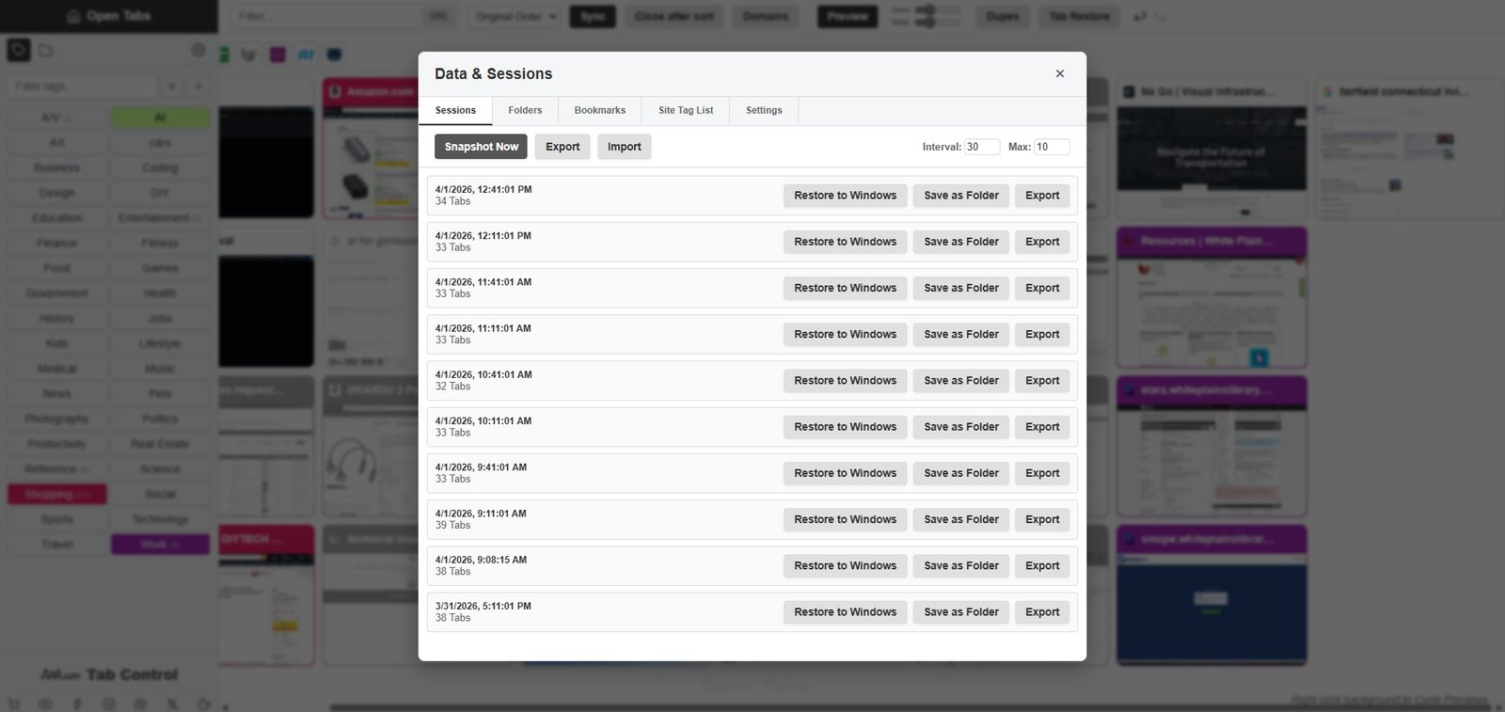
Task: Select the red Shopping tag in sidebar
Action: [x=56, y=494]
